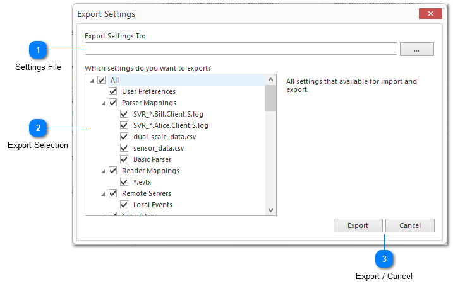Toggle the Reader Mappings checkbox

112,171
